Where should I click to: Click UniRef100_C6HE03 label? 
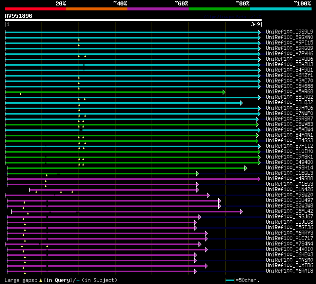[x=289, y=255]
